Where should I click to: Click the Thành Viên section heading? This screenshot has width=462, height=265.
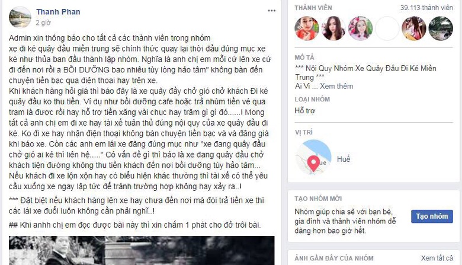coord(313,8)
